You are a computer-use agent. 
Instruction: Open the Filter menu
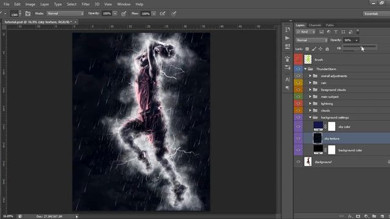pos(85,4)
